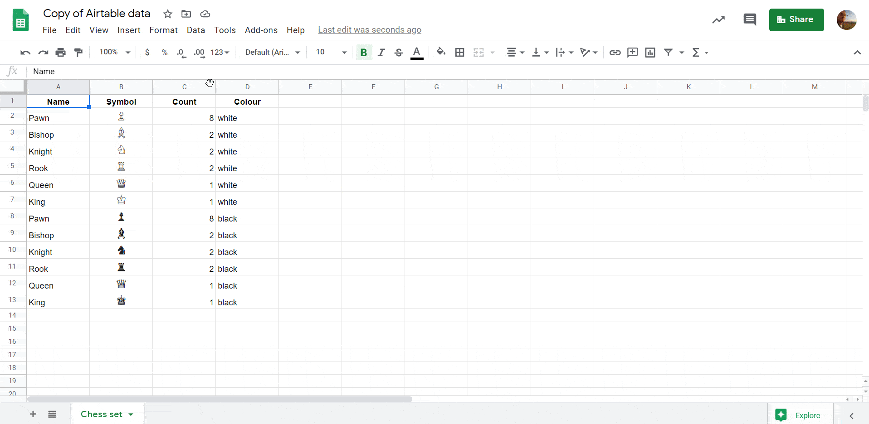This screenshot has height=424, width=869.
Task: Apply strikethrough to the selection
Action: tap(399, 52)
